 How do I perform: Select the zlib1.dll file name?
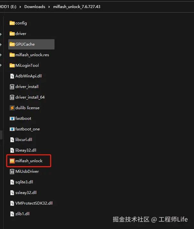tap(22, 214)
